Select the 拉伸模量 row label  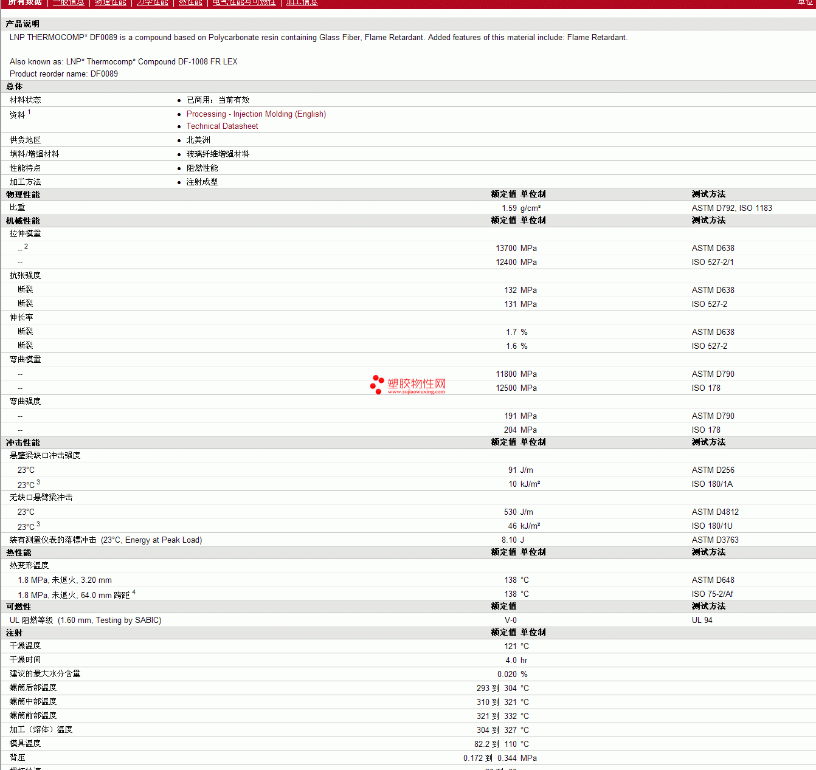[x=26, y=233]
